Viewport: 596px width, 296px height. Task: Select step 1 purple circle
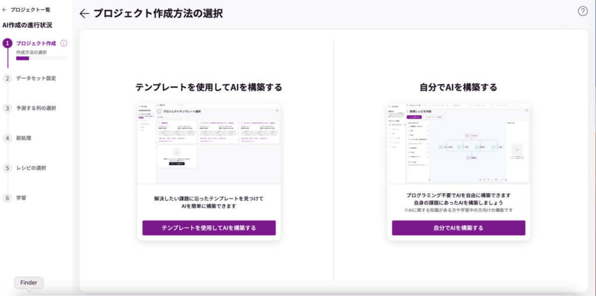point(7,43)
